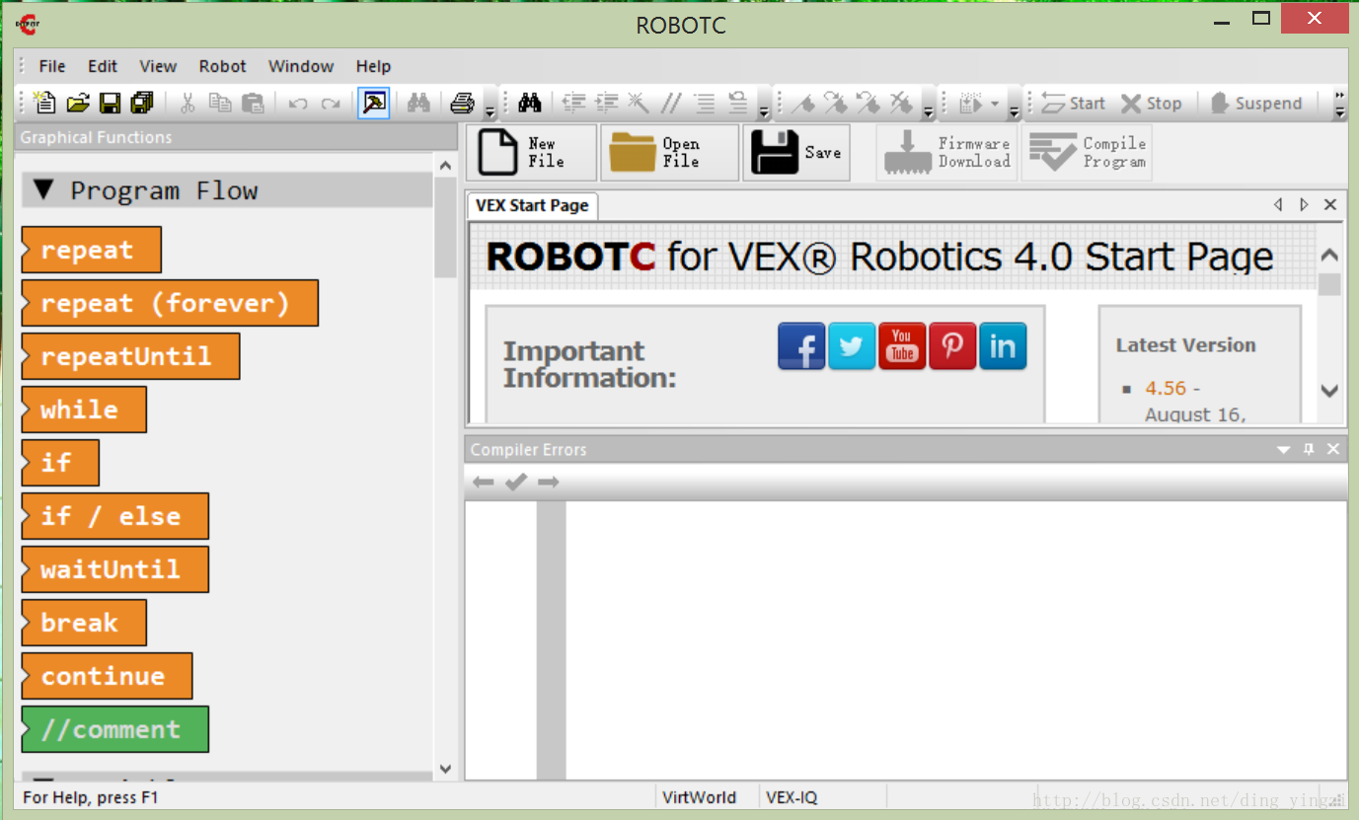Click the Compile Program button
This screenshot has width=1359, height=820.
tap(1087, 152)
